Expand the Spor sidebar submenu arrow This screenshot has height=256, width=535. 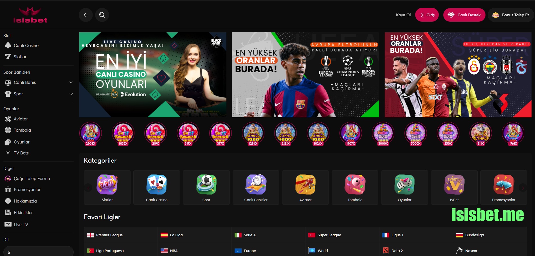tap(71, 94)
